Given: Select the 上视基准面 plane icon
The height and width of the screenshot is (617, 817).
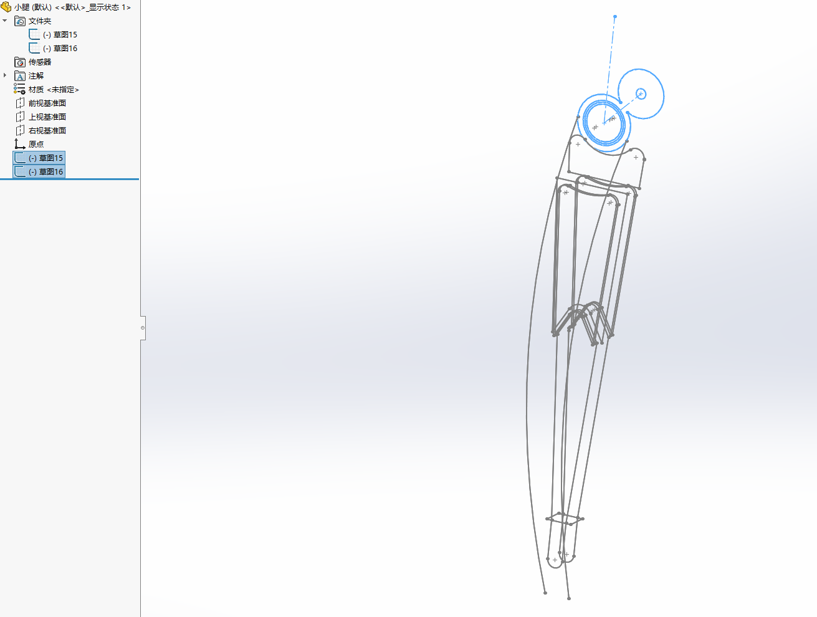Looking at the screenshot, I should point(20,117).
